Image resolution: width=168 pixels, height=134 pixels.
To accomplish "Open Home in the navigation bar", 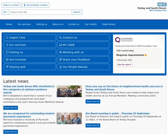I will click(x=9, y=24).
